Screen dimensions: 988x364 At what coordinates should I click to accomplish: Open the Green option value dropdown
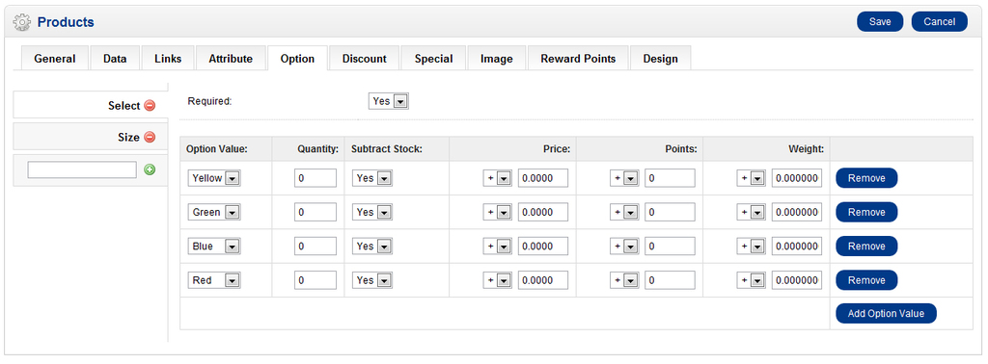(x=214, y=213)
